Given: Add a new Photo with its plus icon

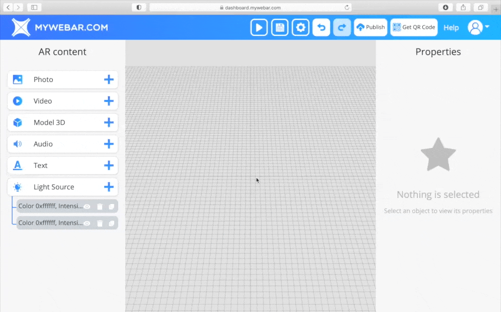Looking at the screenshot, I should [109, 79].
